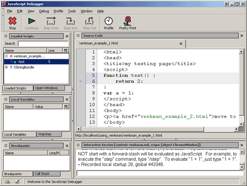Float the Local Variables panel via its box
The width and height of the screenshot is (247, 186).
pos(6,100)
